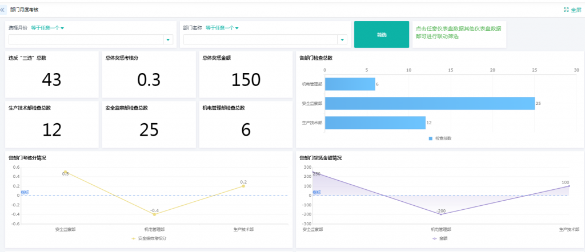Click the 各部门奖惩金额情况 chart title

[320, 158]
